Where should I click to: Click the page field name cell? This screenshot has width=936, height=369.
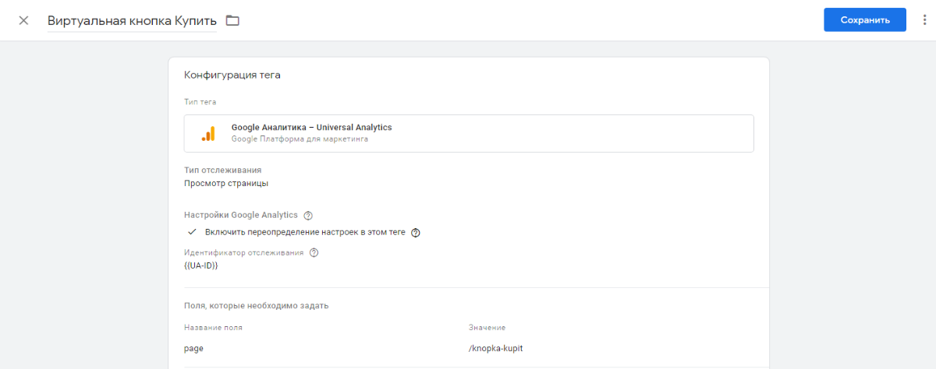(x=193, y=348)
